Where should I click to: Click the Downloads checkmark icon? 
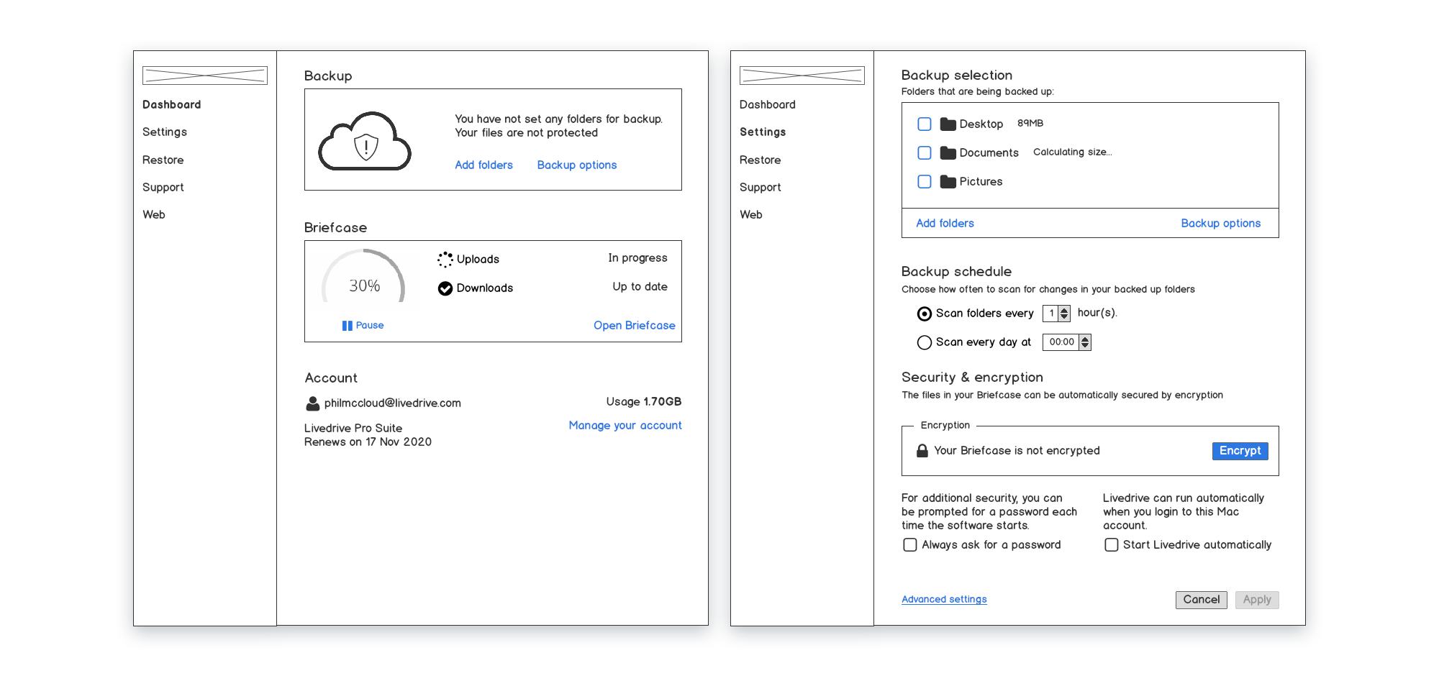pos(445,288)
